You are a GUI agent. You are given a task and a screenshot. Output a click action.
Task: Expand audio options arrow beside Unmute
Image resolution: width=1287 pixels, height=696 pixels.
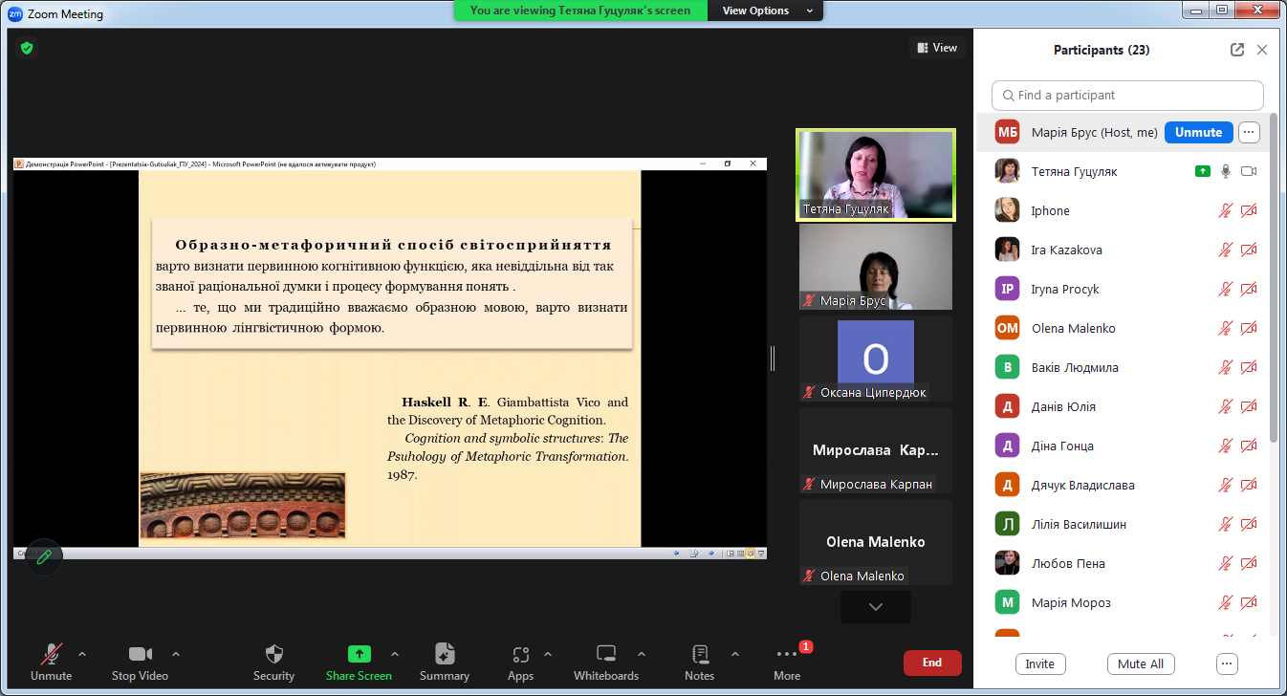(82, 654)
